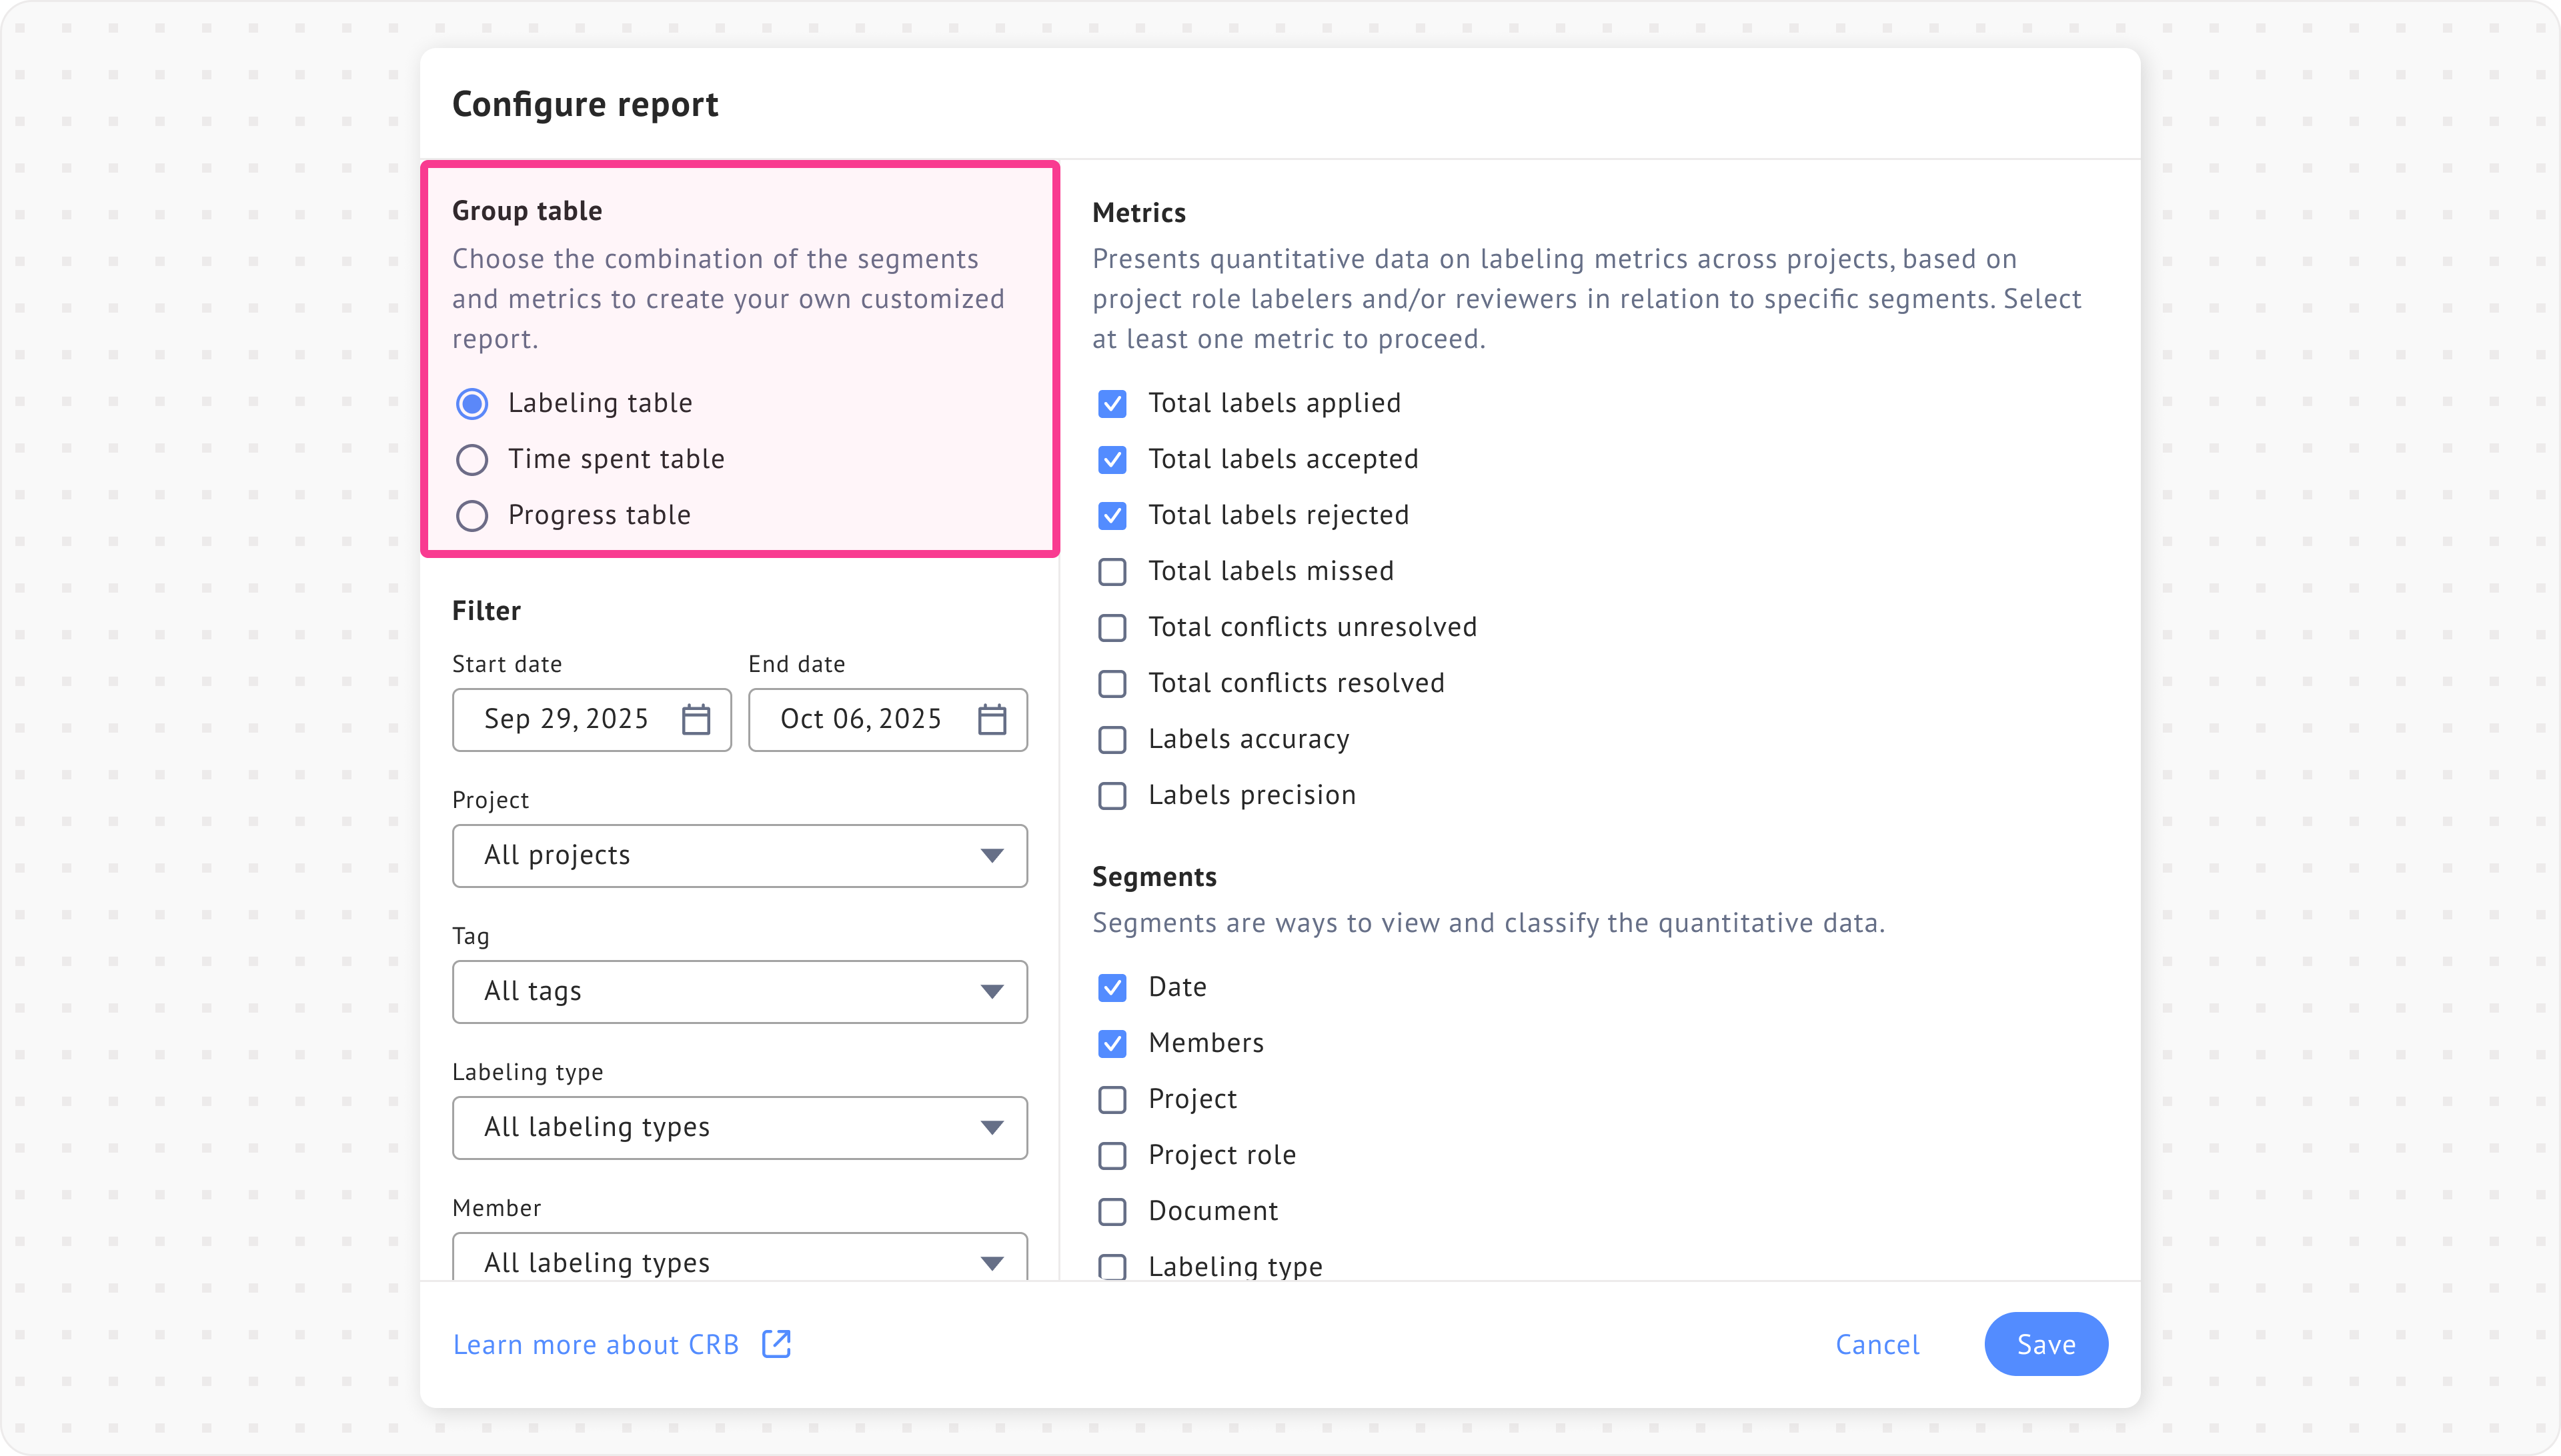Open the Learn more about CRB link
This screenshot has height=1456, width=2561.
point(596,1344)
